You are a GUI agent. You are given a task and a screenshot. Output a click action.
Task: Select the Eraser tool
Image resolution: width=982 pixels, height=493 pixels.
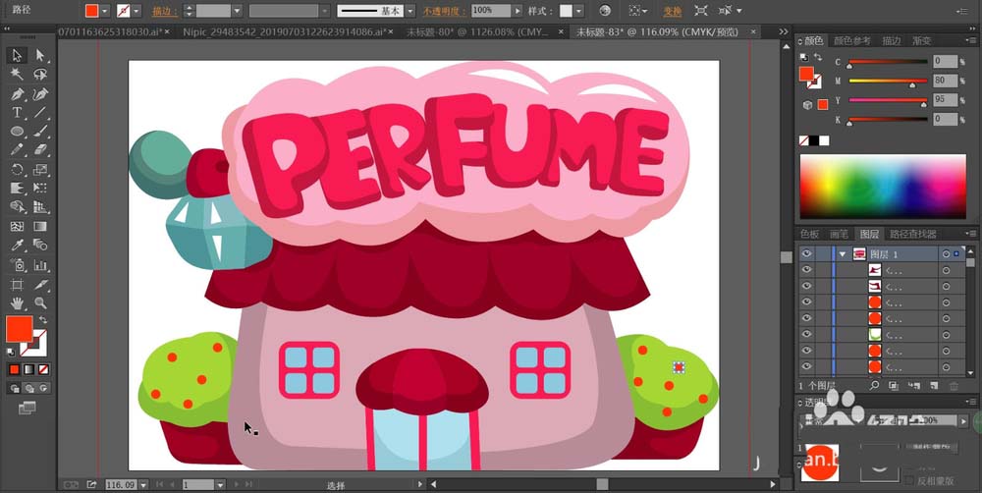40,150
